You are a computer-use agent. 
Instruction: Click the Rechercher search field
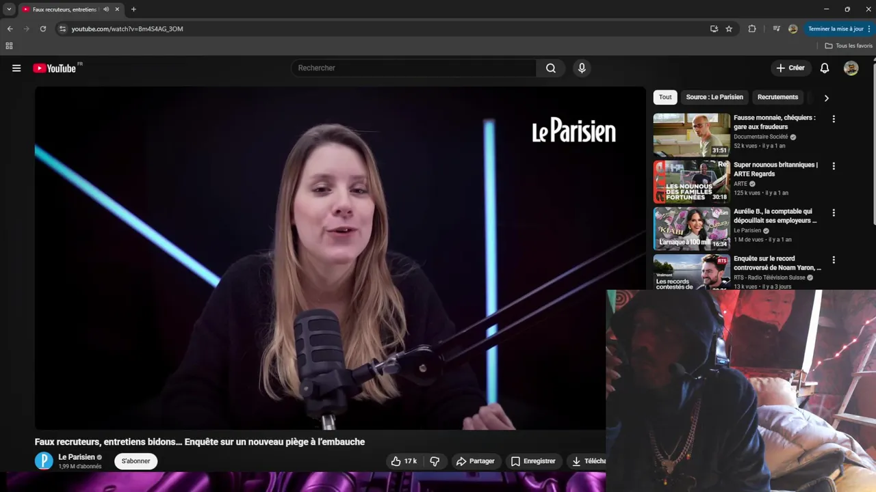413,68
